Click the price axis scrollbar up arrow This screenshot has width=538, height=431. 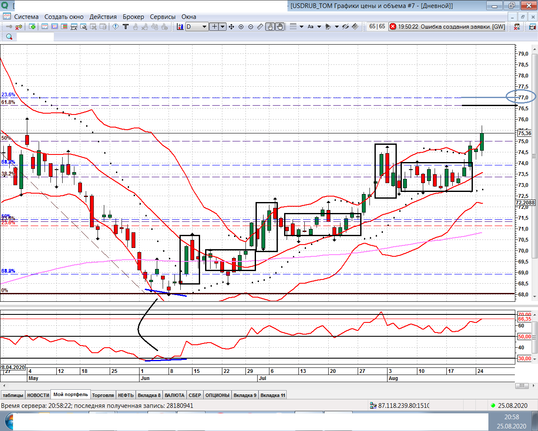[x=535, y=49]
